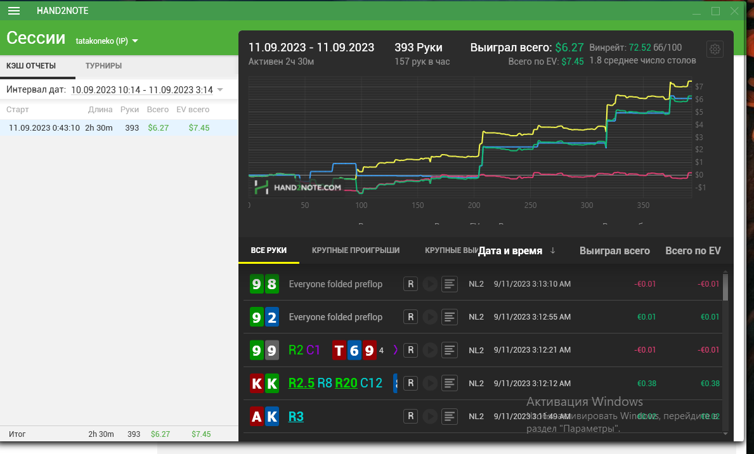The height and width of the screenshot is (454, 754).
Task: Click the R button in the K K hand row
Action: coord(411,384)
